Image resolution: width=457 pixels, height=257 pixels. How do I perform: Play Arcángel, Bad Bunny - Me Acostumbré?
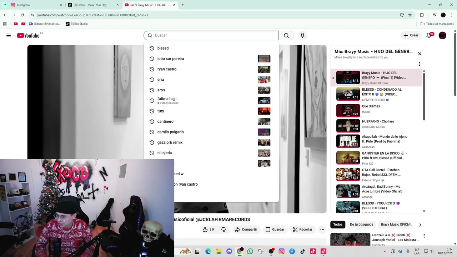tap(376, 191)
